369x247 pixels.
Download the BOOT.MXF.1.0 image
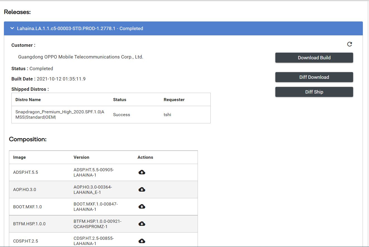tap(142, 207)
